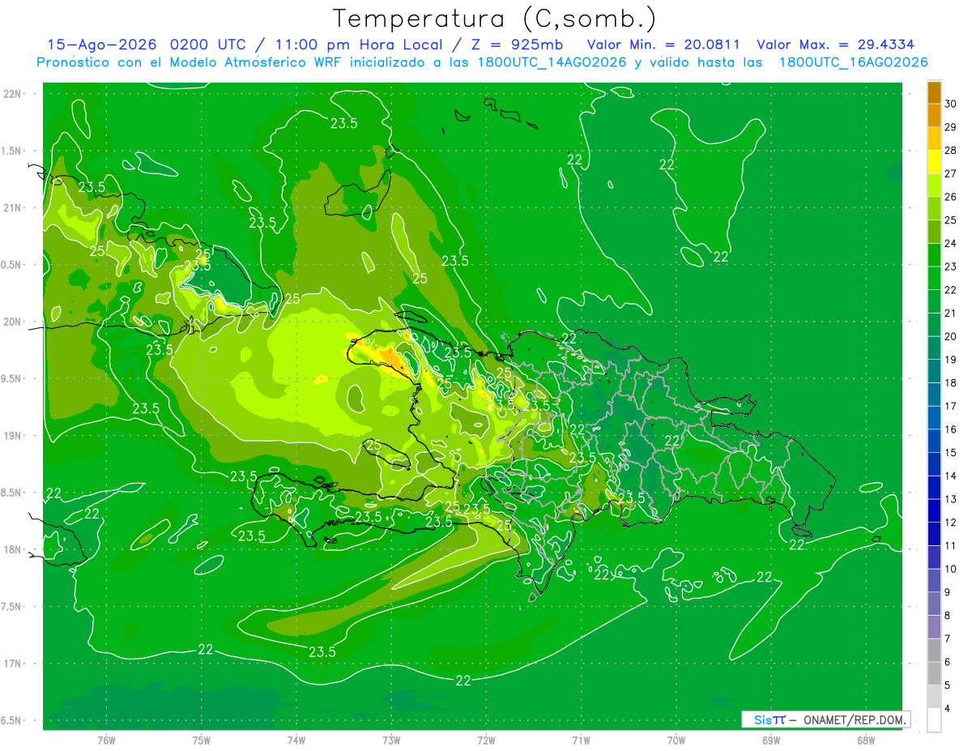Pick the orange swatch between 29 and 30
Image resolution: width=972 pixels, height=751 pixels.
(934, 115)
